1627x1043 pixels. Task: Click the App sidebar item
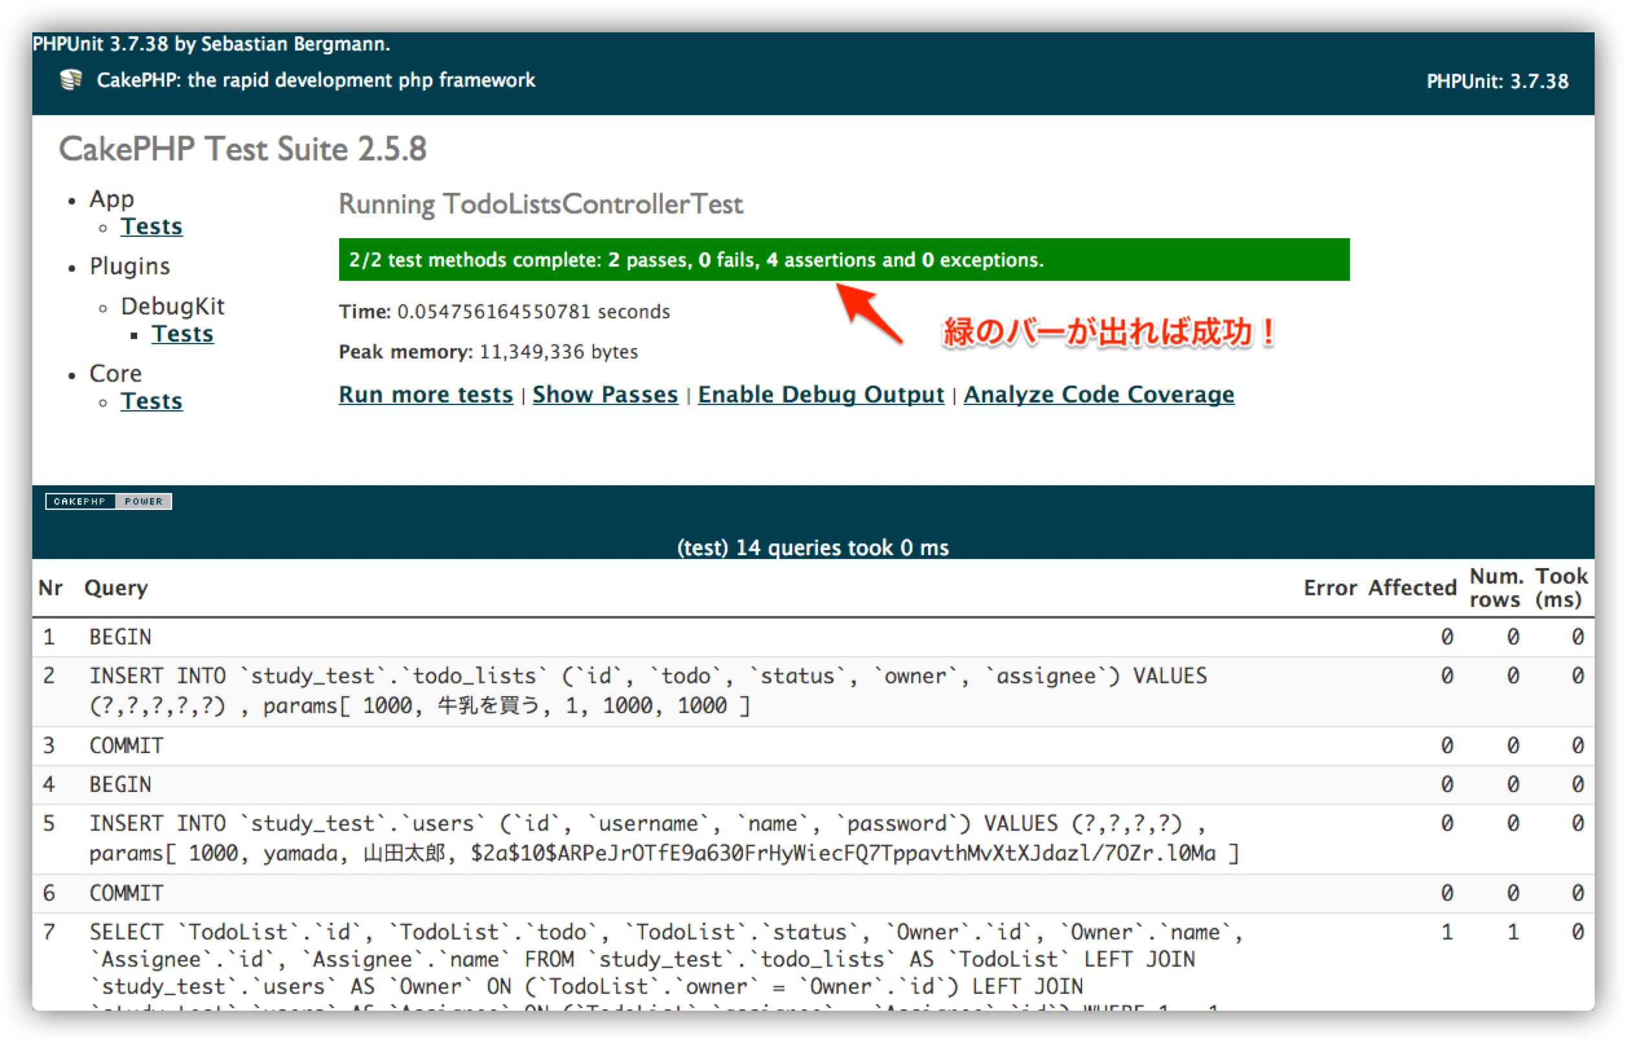pos(112,199)
